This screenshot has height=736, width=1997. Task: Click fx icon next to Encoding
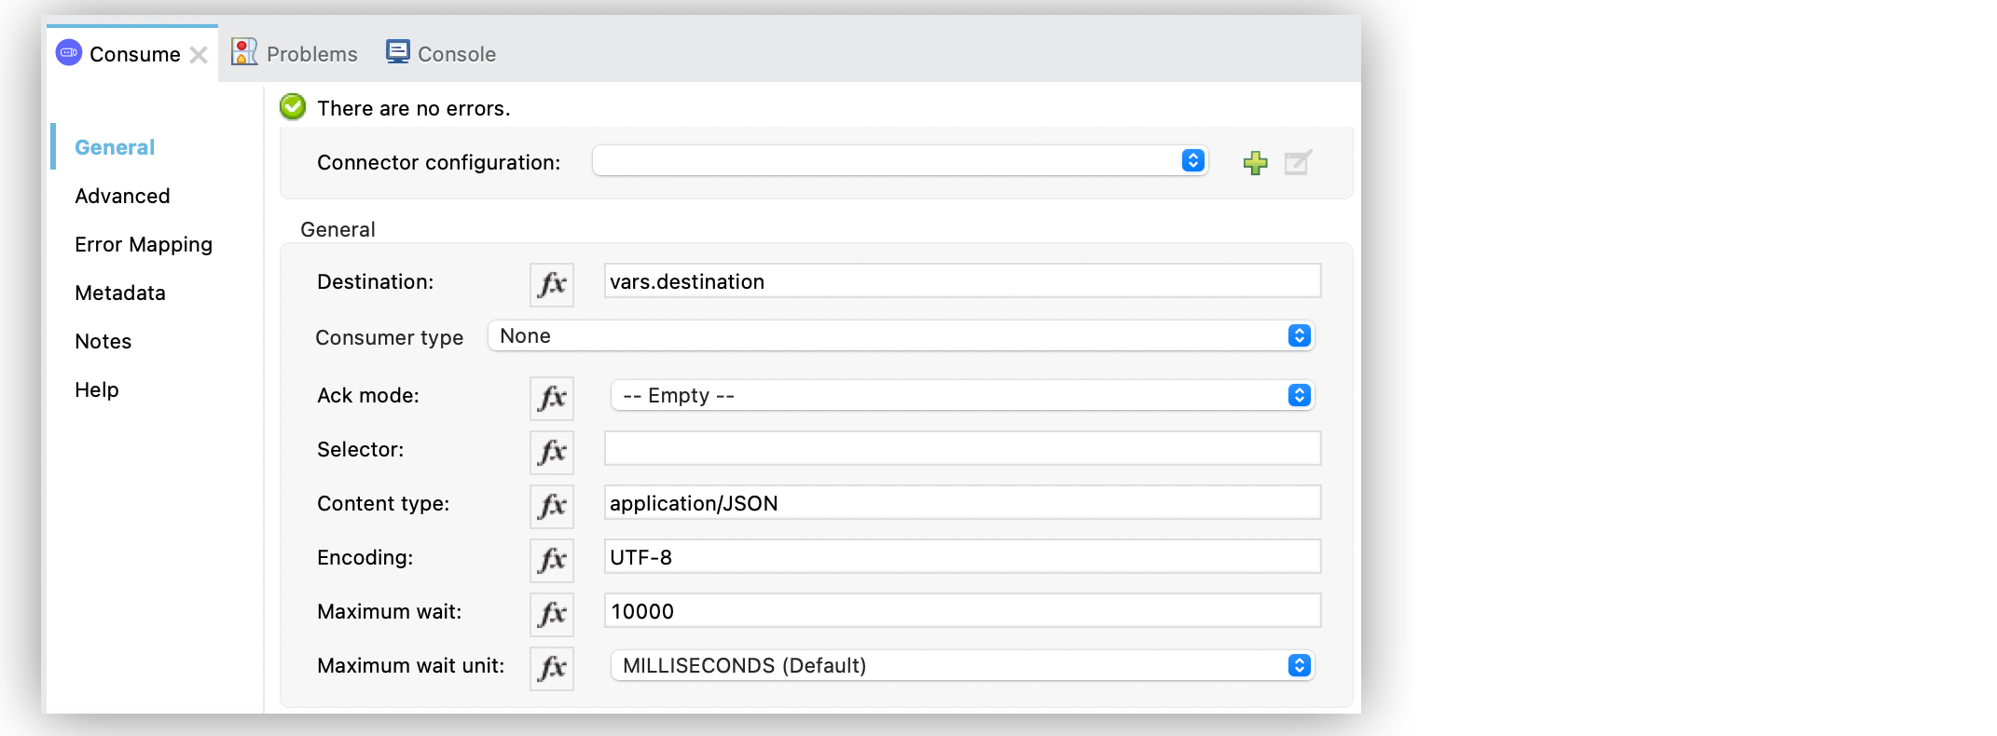552,560
